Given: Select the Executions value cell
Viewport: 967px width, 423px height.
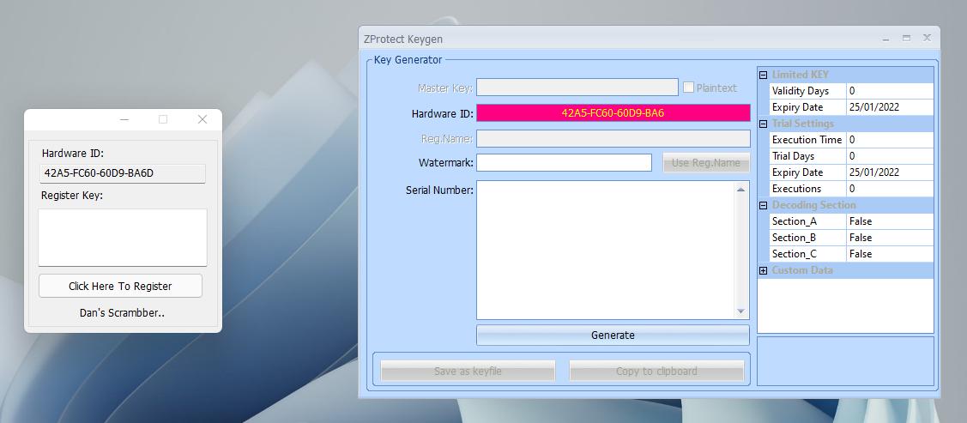Looking at the screenshot, I should click(889, 189).
